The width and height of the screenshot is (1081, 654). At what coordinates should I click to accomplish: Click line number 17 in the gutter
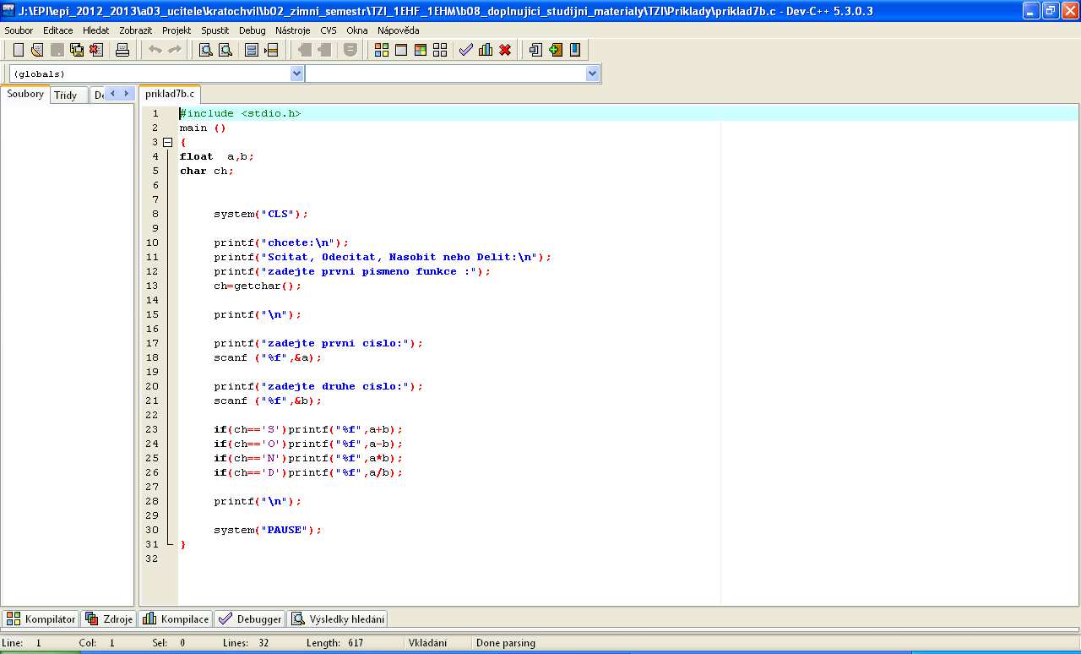point(152,343)
